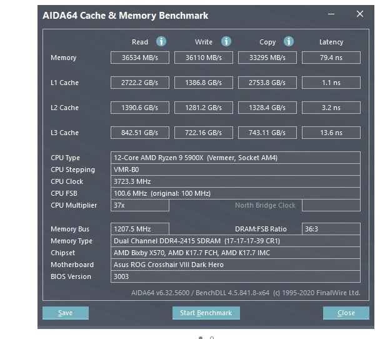Viewport: 380px width, 339px height.
Task: Click the info icon next to Copy
Action: coord(289,42)
